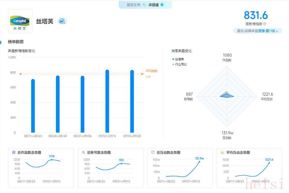Toggle the 行业同比 legend in radar chart

coord(180,64)
